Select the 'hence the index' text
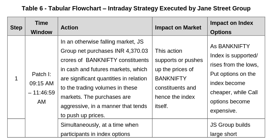276x139 pixels. click(x=175, y=97)
